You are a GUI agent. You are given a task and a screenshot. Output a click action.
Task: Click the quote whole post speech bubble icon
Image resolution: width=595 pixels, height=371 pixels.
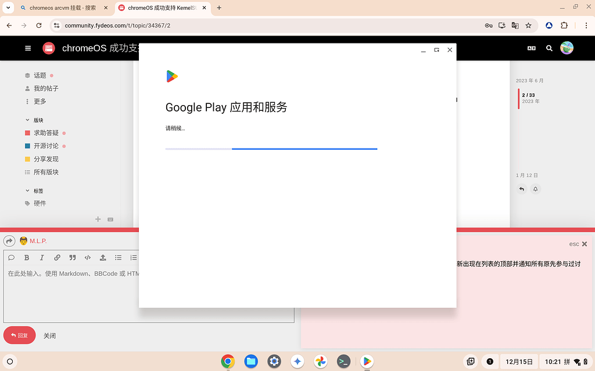(x=12, y=258)
